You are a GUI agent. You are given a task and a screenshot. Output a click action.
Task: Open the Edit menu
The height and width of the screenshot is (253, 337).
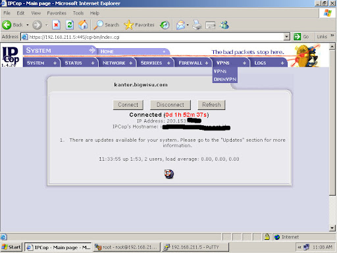click(x=20, y=13)
